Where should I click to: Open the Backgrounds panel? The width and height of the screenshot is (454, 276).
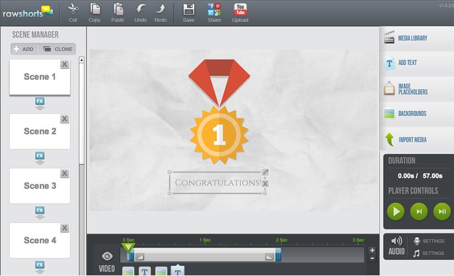click(x=412, y=113)
